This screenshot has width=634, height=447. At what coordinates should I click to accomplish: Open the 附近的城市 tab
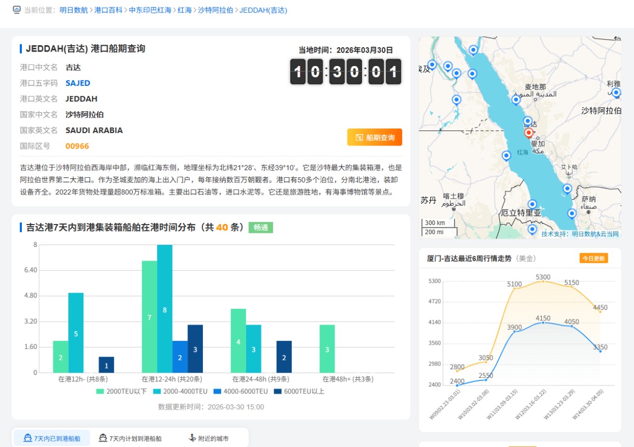[208, 438]
